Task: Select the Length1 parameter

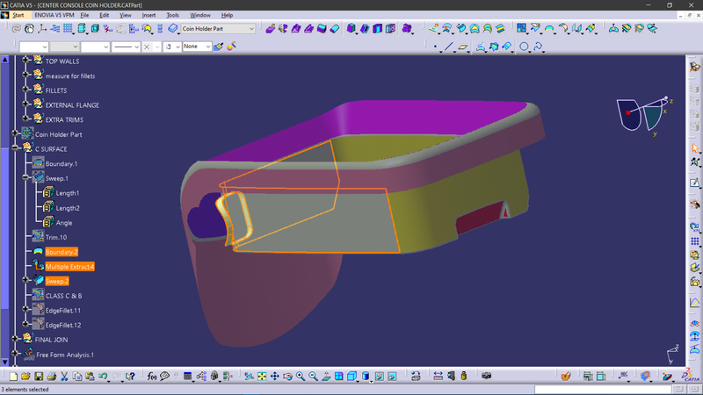Action: pos(68,193)
